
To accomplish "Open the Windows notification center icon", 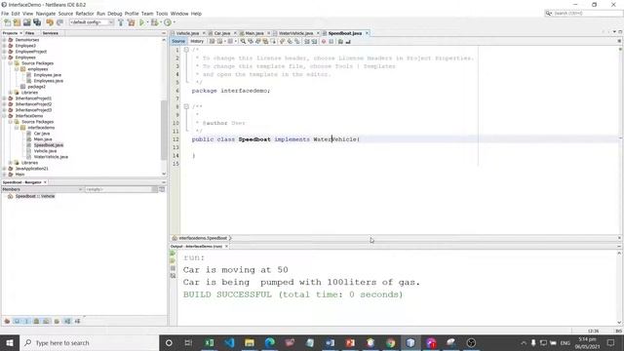I will click(x=611, y=342).
